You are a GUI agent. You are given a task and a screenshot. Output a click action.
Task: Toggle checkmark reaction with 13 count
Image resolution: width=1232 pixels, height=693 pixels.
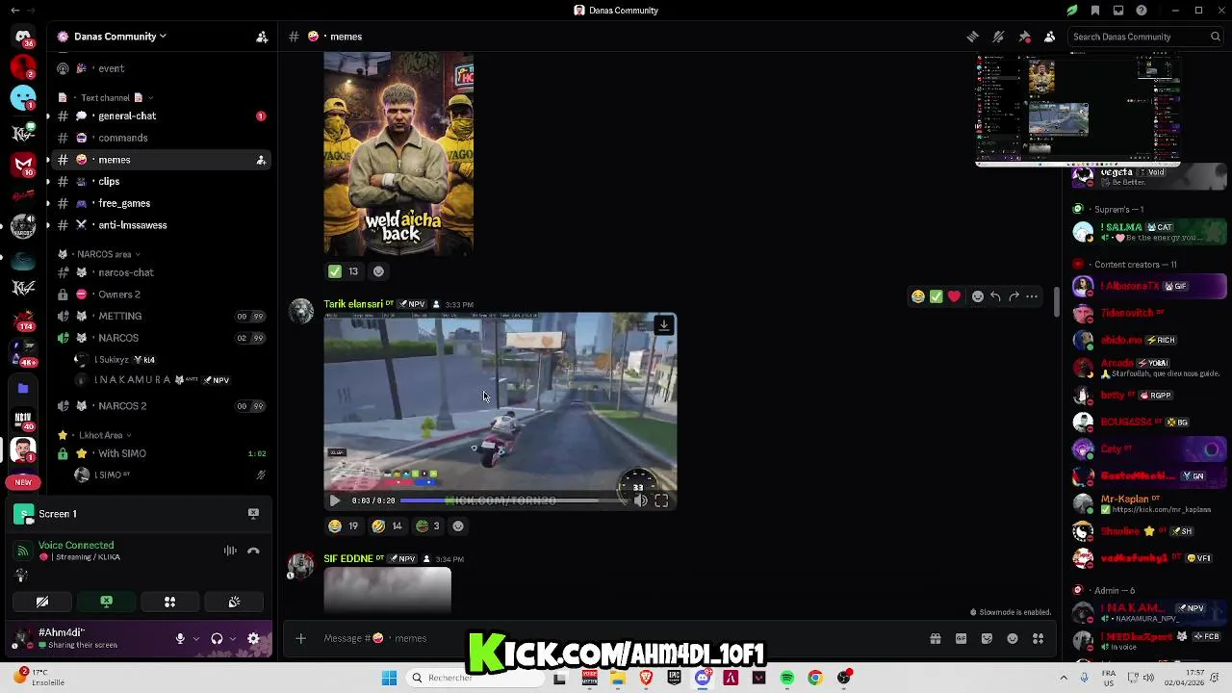(x=344, y=271)
